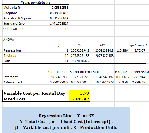Select the Intercept t Stat 1.646549197
Viewport: 149px width, 133px height.
tap(102, 77)
